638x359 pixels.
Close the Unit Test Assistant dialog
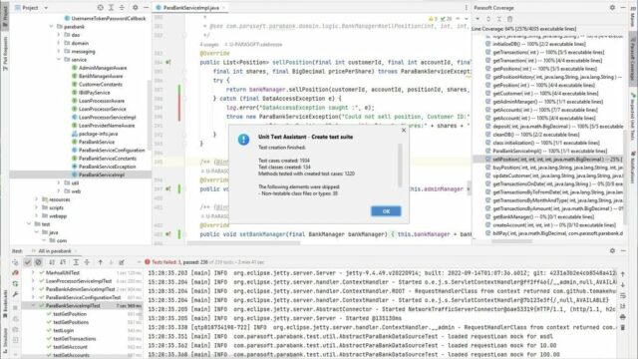pos(404,130)
